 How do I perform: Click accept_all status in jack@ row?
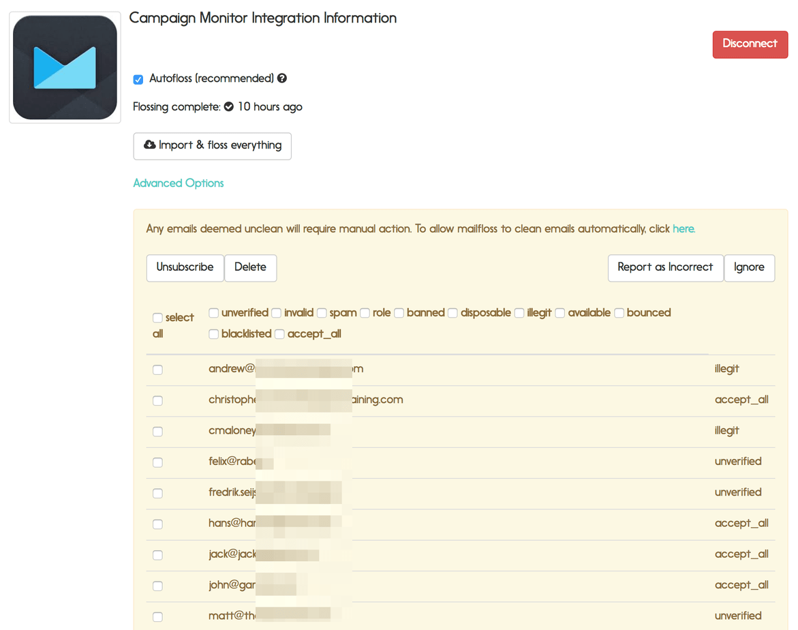click(741, 554)
